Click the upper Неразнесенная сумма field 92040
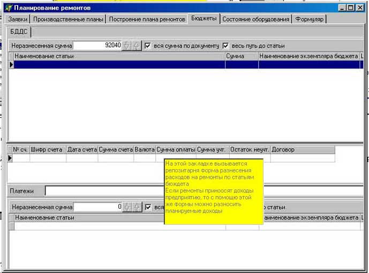The image size is (369, 273). (x=97, y=45)
